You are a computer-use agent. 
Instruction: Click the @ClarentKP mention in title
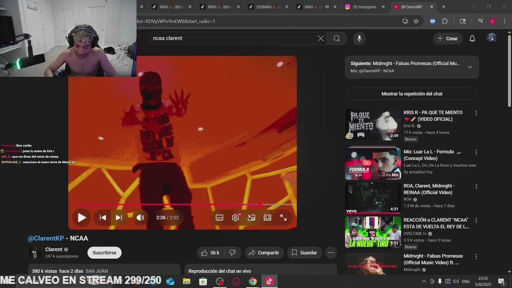[46, 238]
